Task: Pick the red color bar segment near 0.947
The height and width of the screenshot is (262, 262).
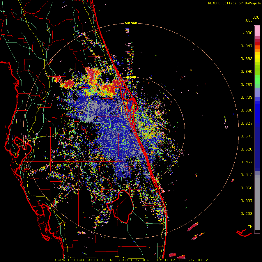Action: [x=257, y=44]
